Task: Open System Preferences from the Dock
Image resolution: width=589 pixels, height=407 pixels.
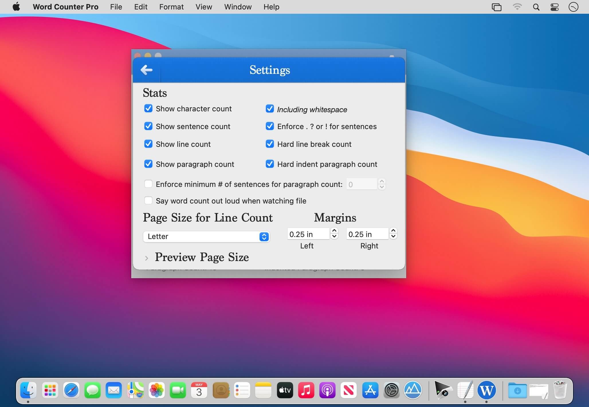Action: 391,390
